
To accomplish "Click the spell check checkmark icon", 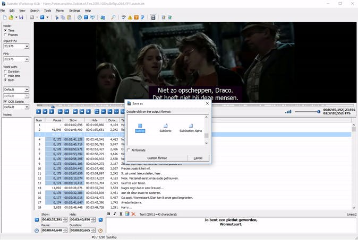I will coord(124,17).
